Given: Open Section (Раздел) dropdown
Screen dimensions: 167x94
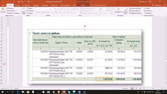Looking at the screenshot, I should [x=30, y=13].
